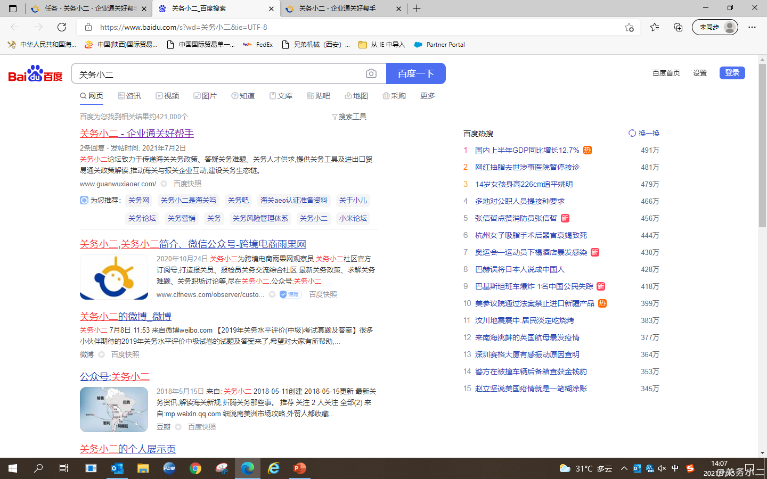
Task: Select the 视频 search tab
Action: pyautogui.click(x=167, y=96)
